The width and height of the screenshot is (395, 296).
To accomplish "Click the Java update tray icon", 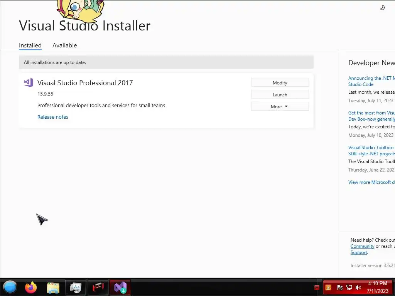I will click(328, 288).
